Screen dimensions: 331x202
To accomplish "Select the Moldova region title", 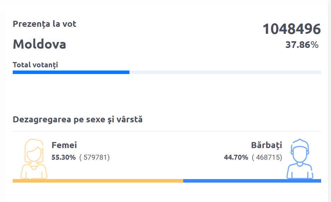I will [x=40, y=44].
